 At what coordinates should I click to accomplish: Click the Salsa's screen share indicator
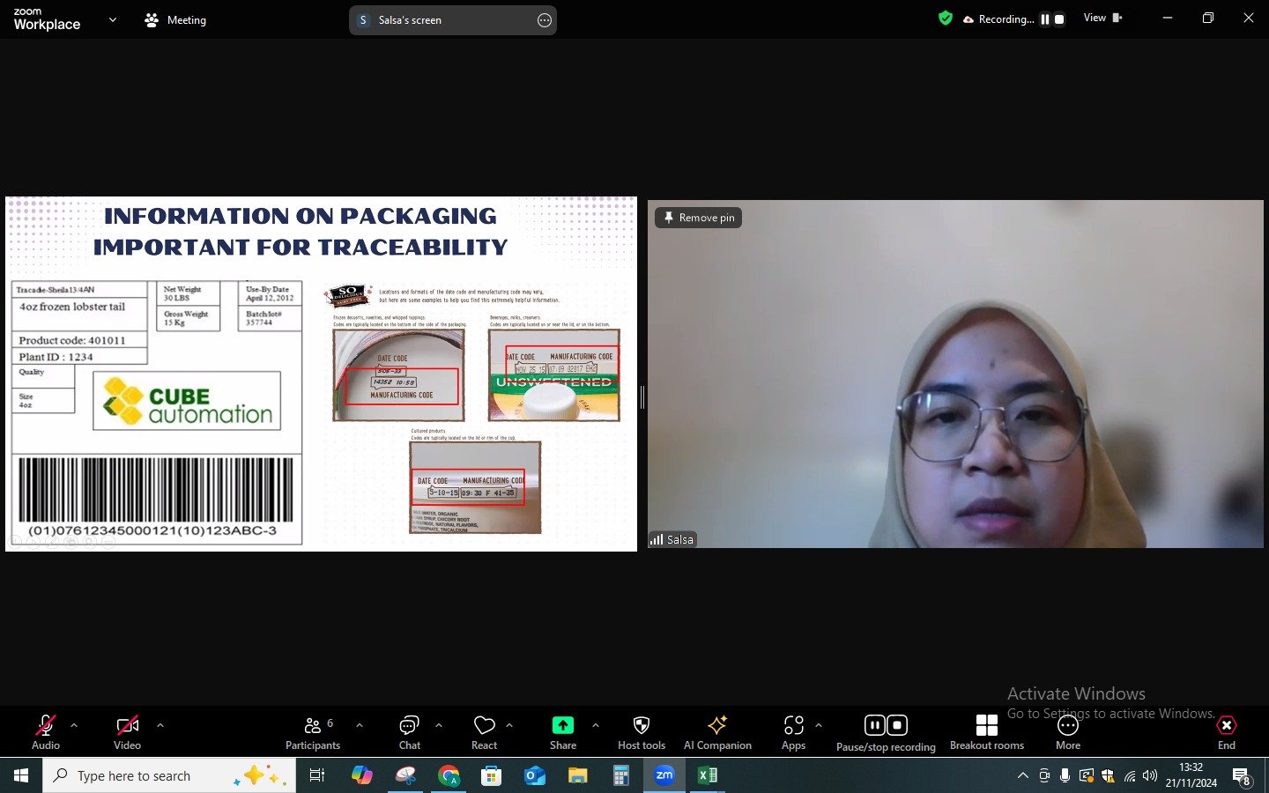[453, 20]
